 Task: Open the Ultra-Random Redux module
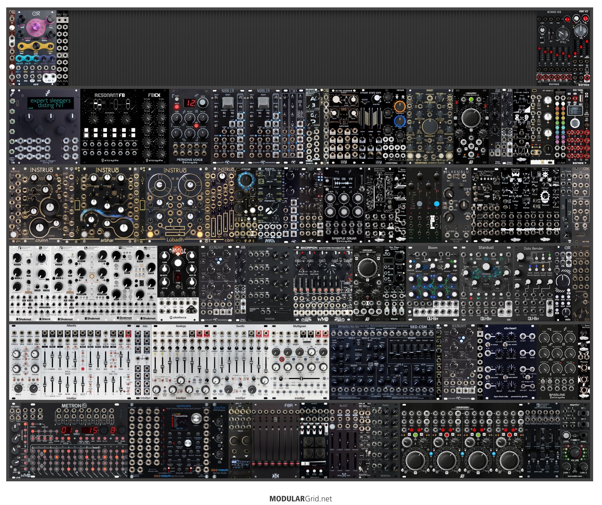pyautogui.click(x=344, y=126)
